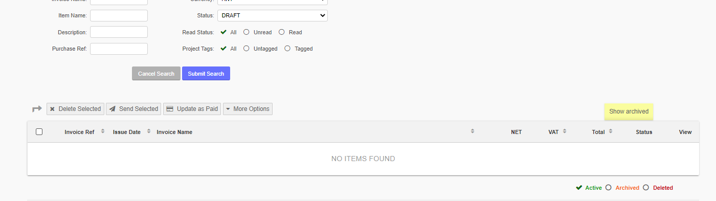Click the Submit Search button

206,74
